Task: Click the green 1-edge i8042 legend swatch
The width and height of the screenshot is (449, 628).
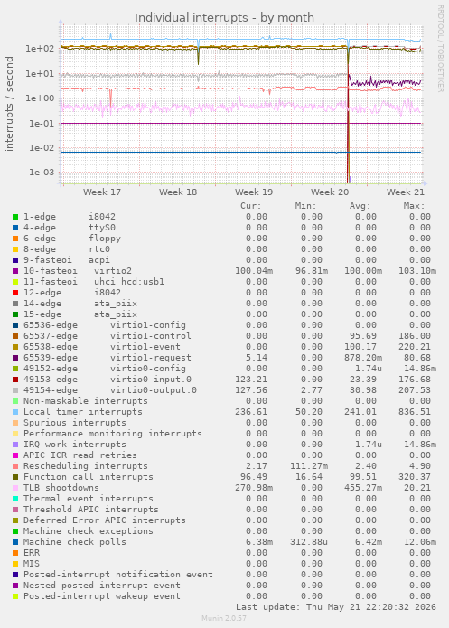Action: 15,217
